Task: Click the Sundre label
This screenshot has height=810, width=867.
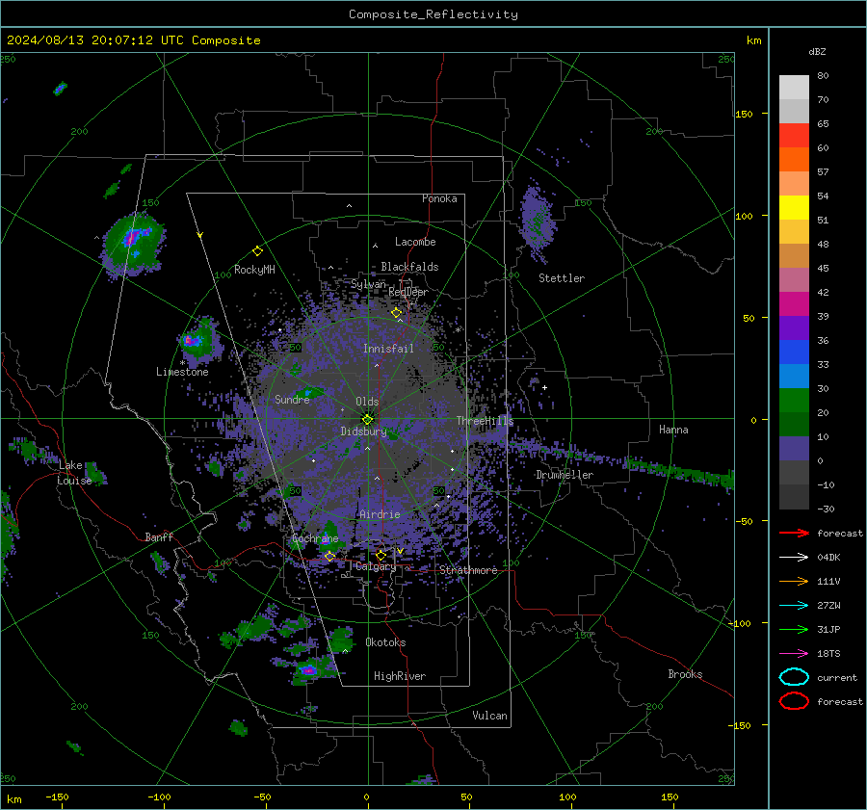Action: tap(292, 399)
